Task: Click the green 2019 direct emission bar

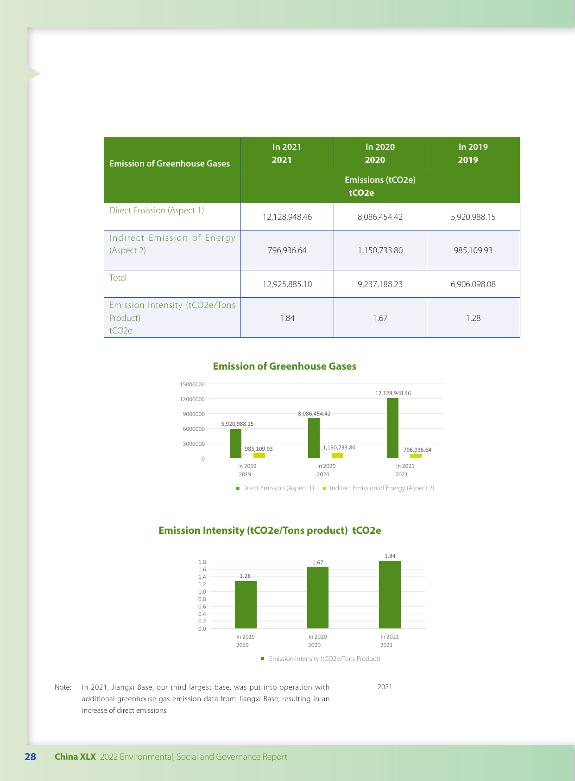Action: 235,444
